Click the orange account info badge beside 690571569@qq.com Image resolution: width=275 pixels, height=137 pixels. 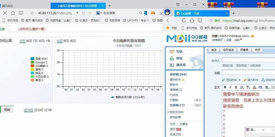coord(252,36)
